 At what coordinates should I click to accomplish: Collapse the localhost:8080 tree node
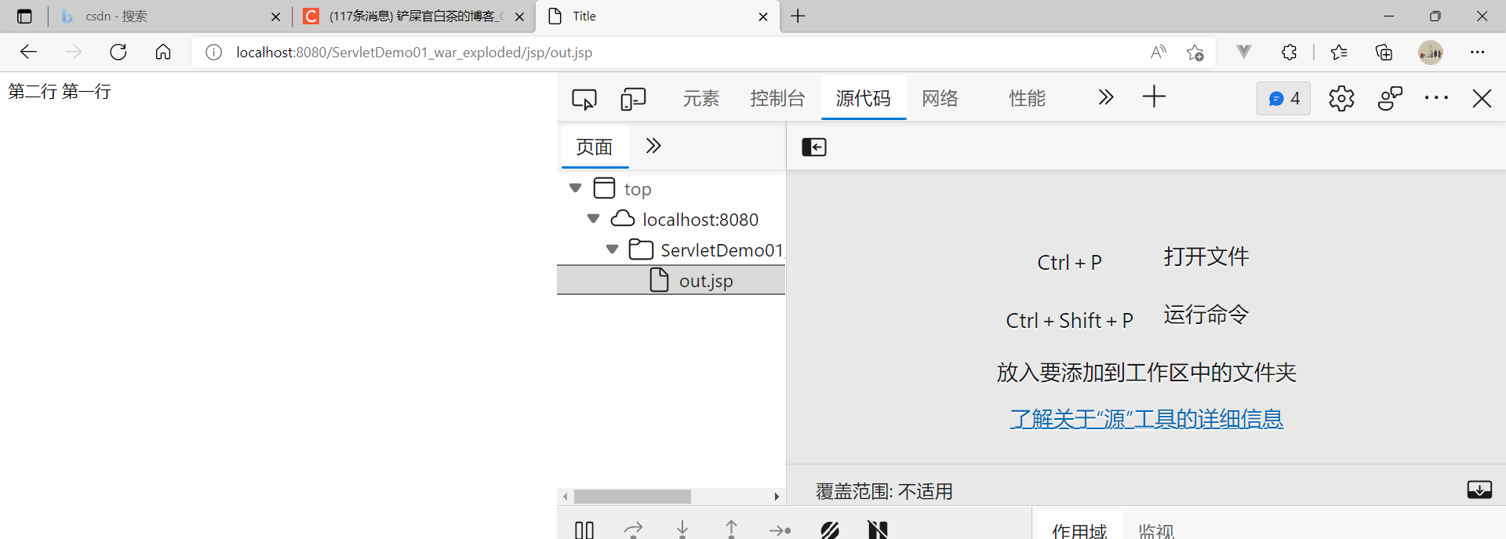tap(594, 219)
